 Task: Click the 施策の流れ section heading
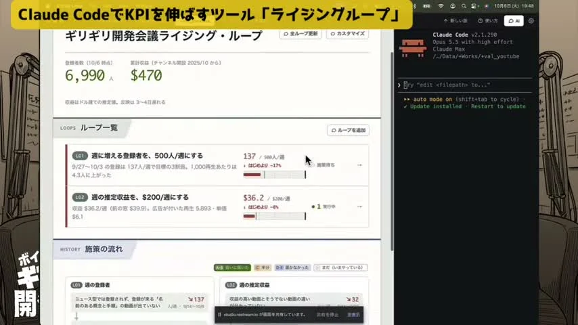click(x=104, y=249)
